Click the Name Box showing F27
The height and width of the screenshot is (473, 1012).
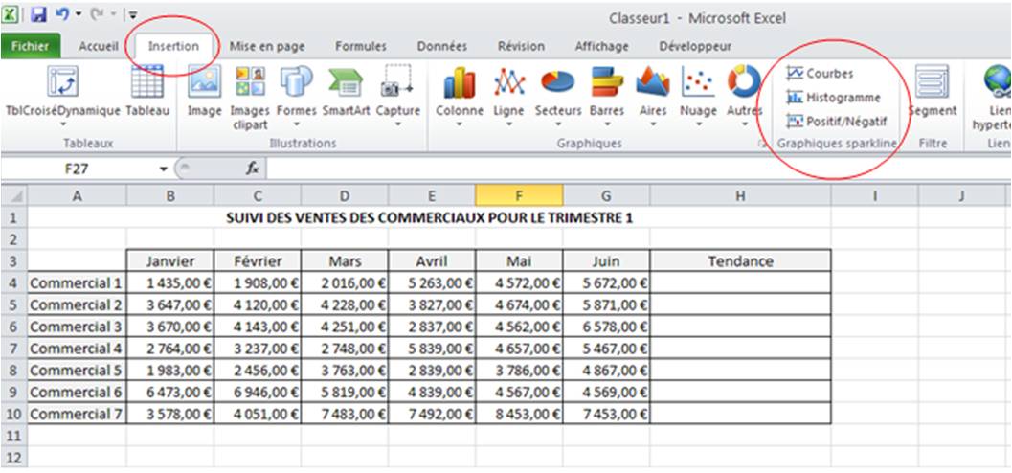pyautogui.click(x=78, y=169)
